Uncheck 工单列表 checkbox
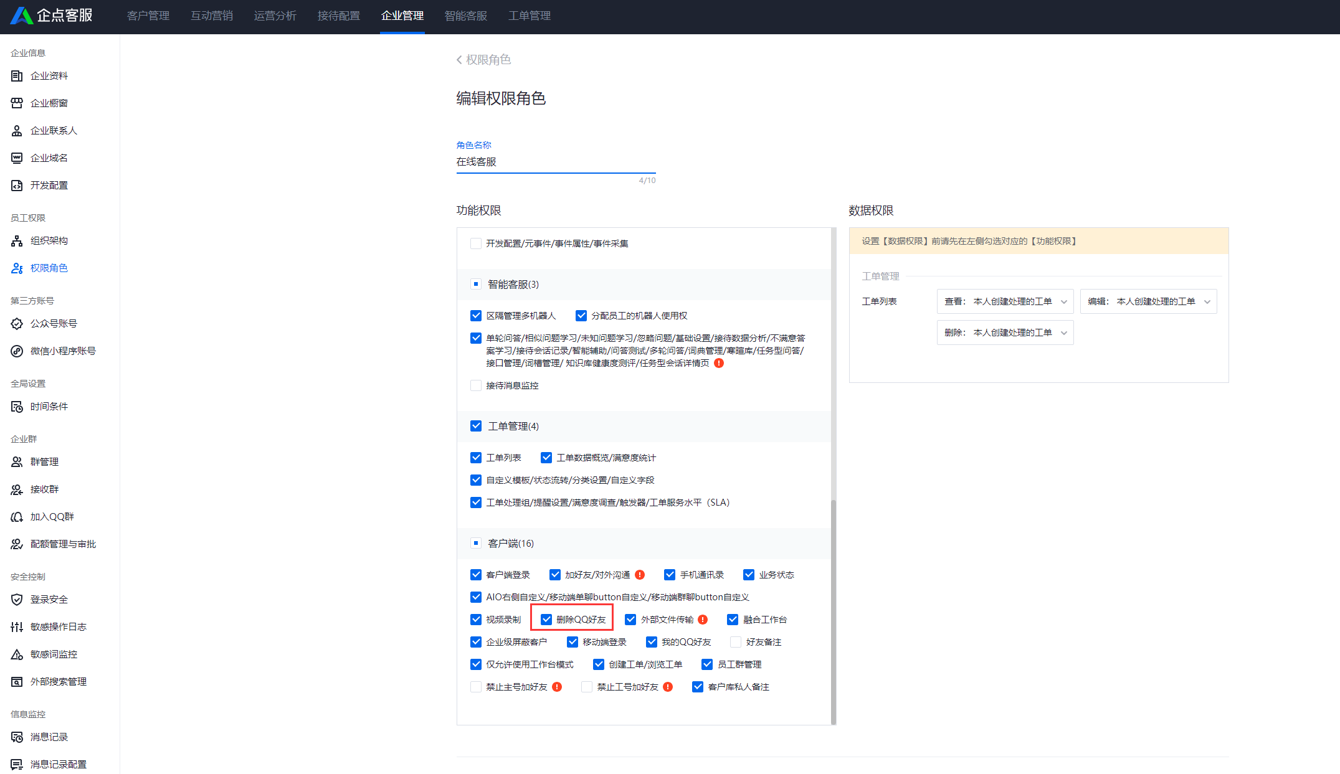The width and height of the screenshot is (1340, 774). click(476, 458)
